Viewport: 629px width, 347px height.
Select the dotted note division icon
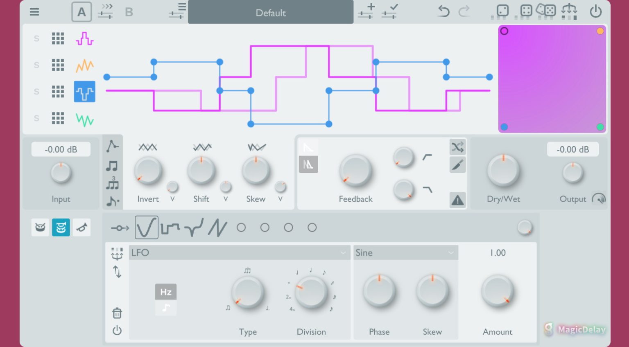pyautogui.click(x=113, y=201)
